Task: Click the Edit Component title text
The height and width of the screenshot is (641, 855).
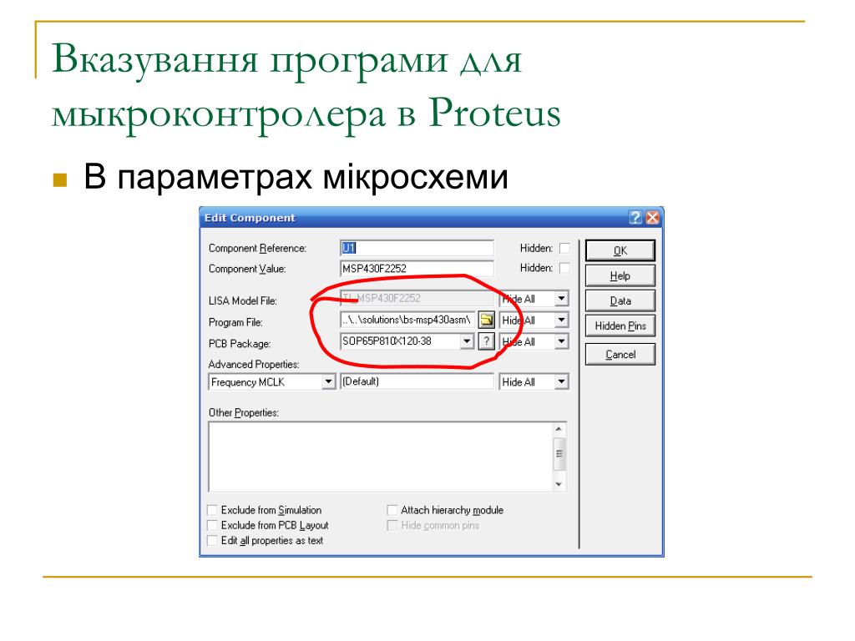Action: pyautogui.click(x=250, y=218)
